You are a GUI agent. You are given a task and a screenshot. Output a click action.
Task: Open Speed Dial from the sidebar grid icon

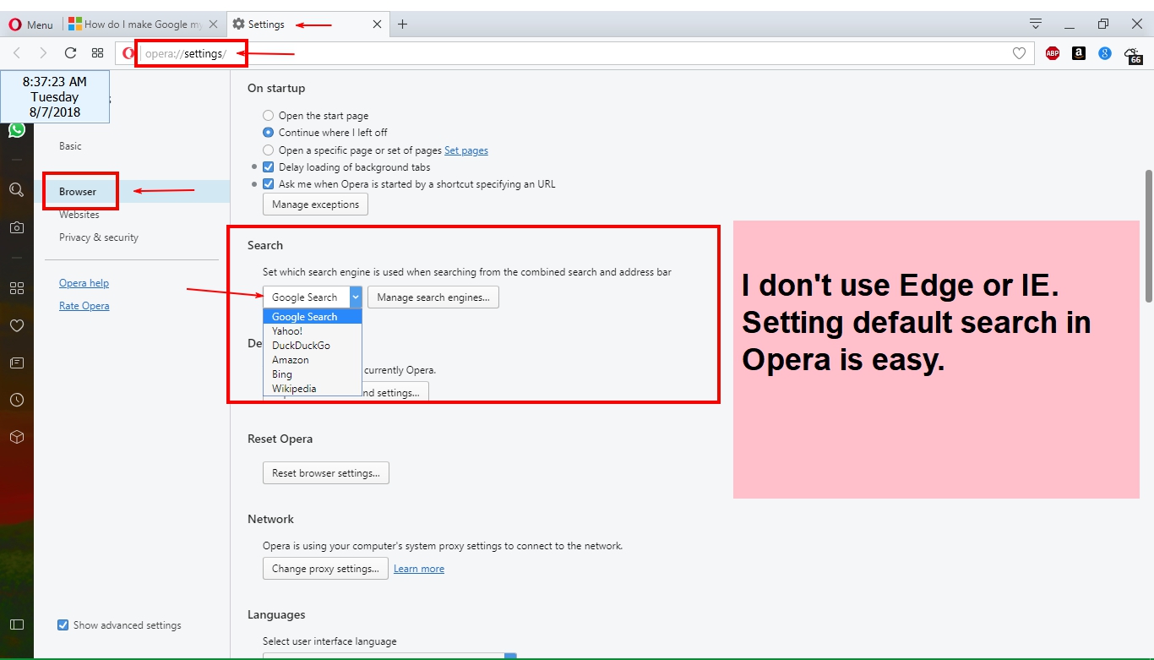pyautogui.click(x=17, y=288)
